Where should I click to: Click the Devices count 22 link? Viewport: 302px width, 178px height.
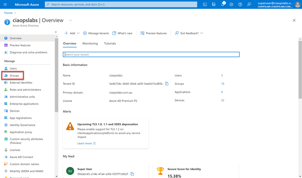click(222, 100)
